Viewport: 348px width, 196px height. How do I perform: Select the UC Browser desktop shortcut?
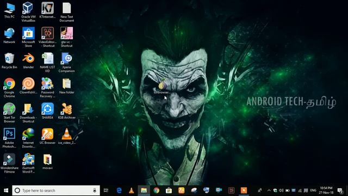47,136
